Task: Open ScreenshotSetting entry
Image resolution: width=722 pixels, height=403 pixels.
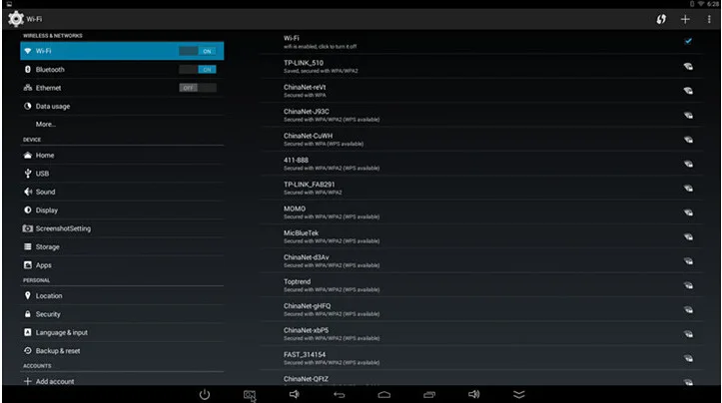Action: click(122, 228)
